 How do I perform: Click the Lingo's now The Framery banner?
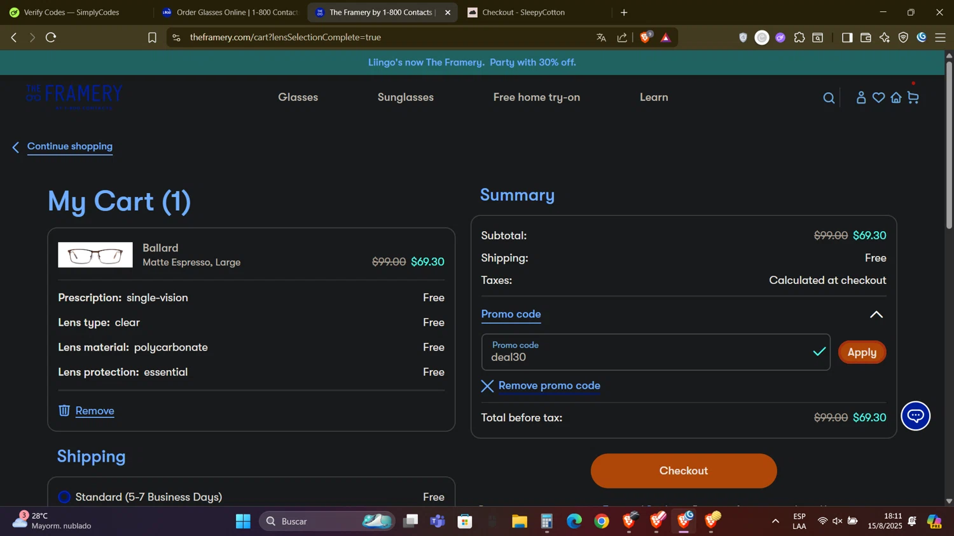coord(472,62)
